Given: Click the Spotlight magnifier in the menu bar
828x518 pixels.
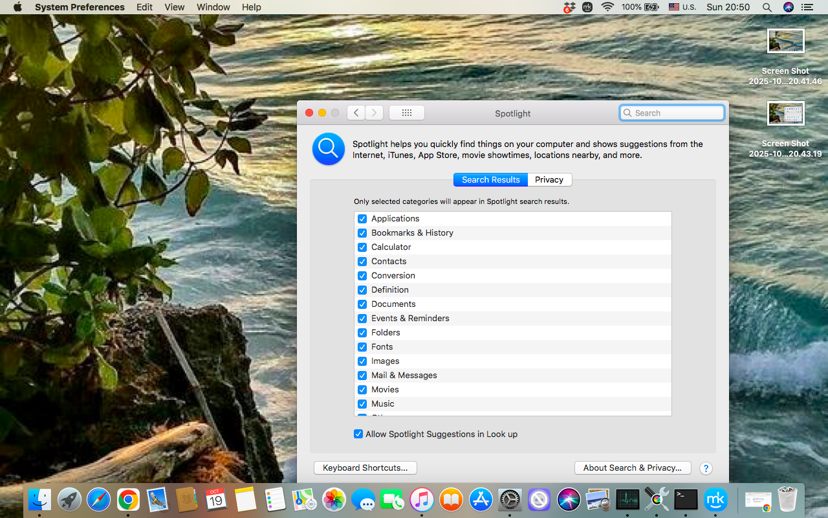Looking at the screenshot, I should coord(767,7).
